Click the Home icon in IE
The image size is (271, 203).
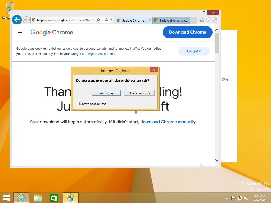(202, 20)
